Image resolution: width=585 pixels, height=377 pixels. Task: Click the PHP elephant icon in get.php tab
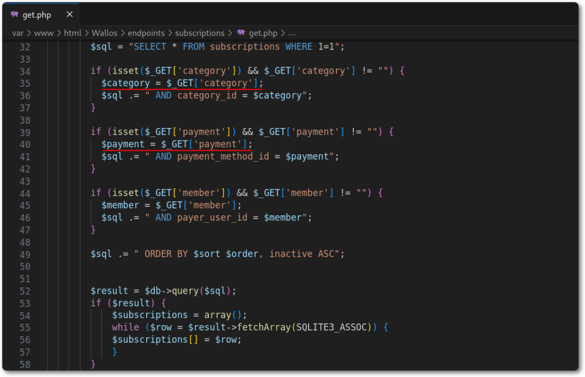(14, 15)
